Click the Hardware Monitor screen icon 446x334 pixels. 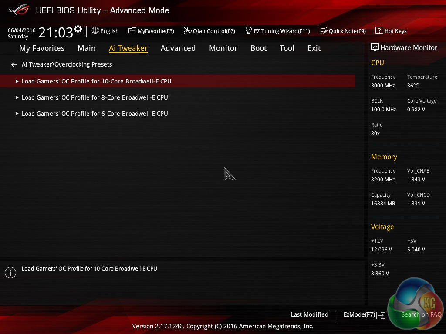coord(375,47)
